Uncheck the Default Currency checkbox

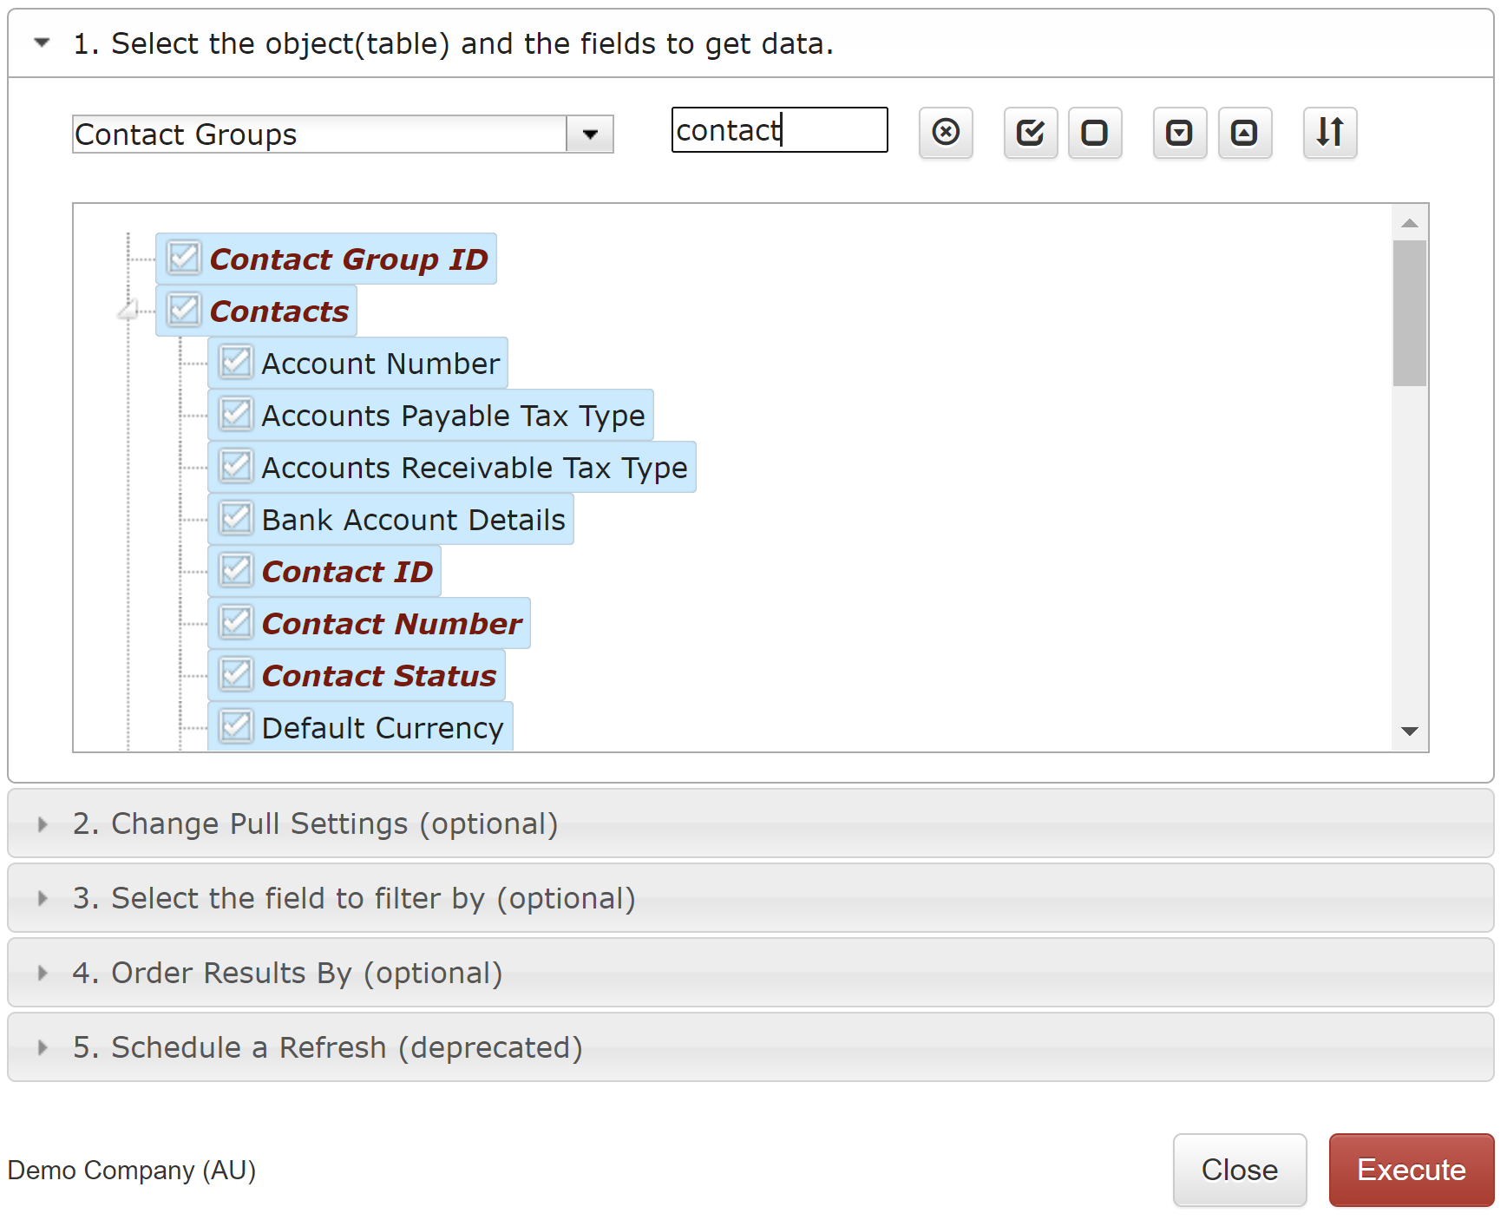tap(236, 726)
